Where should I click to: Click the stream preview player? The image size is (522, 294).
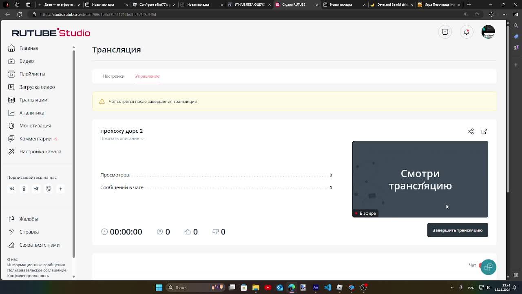click(420, 179)
